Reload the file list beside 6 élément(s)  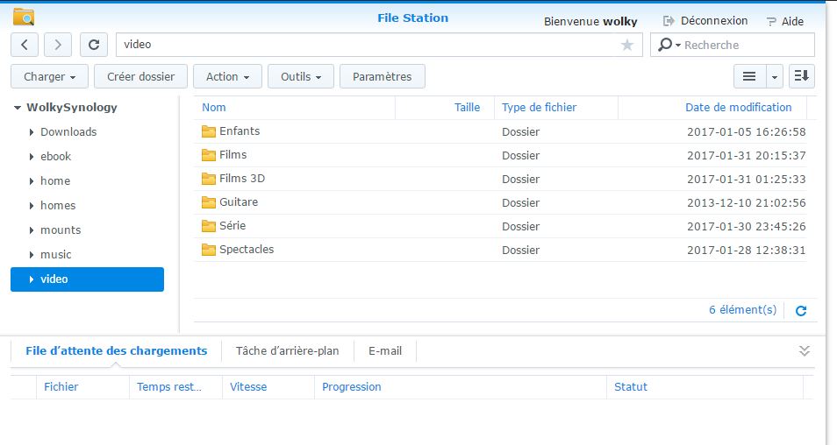tap(800, 310)
